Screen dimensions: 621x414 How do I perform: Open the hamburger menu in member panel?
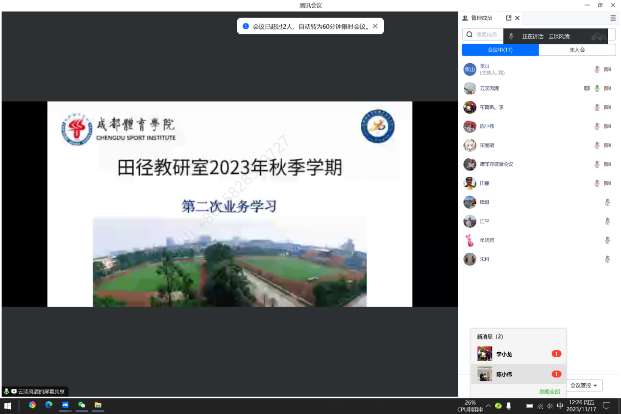pos(613,18)
